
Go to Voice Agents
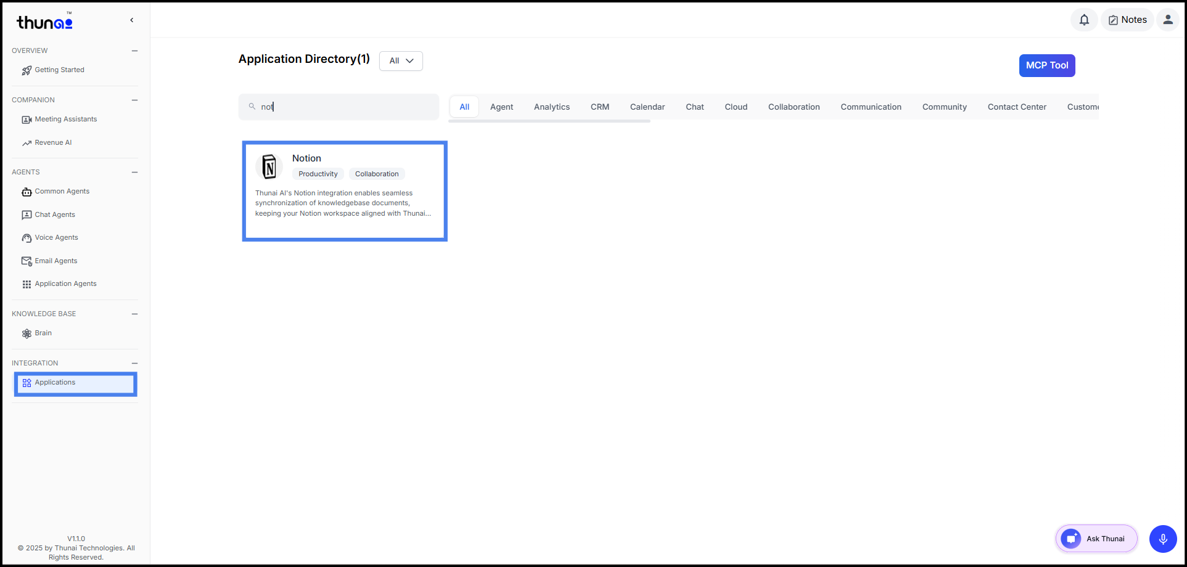pyautogui.click(x=57, y=238)
